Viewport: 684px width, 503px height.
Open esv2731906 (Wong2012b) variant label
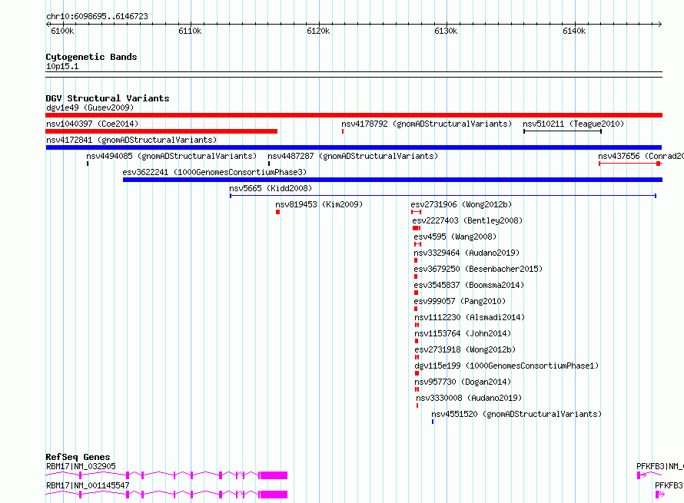[x=461, y=204]
